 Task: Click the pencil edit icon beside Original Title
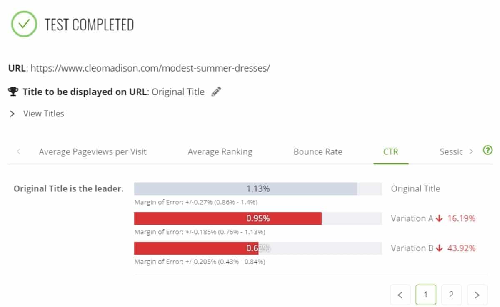216,92
